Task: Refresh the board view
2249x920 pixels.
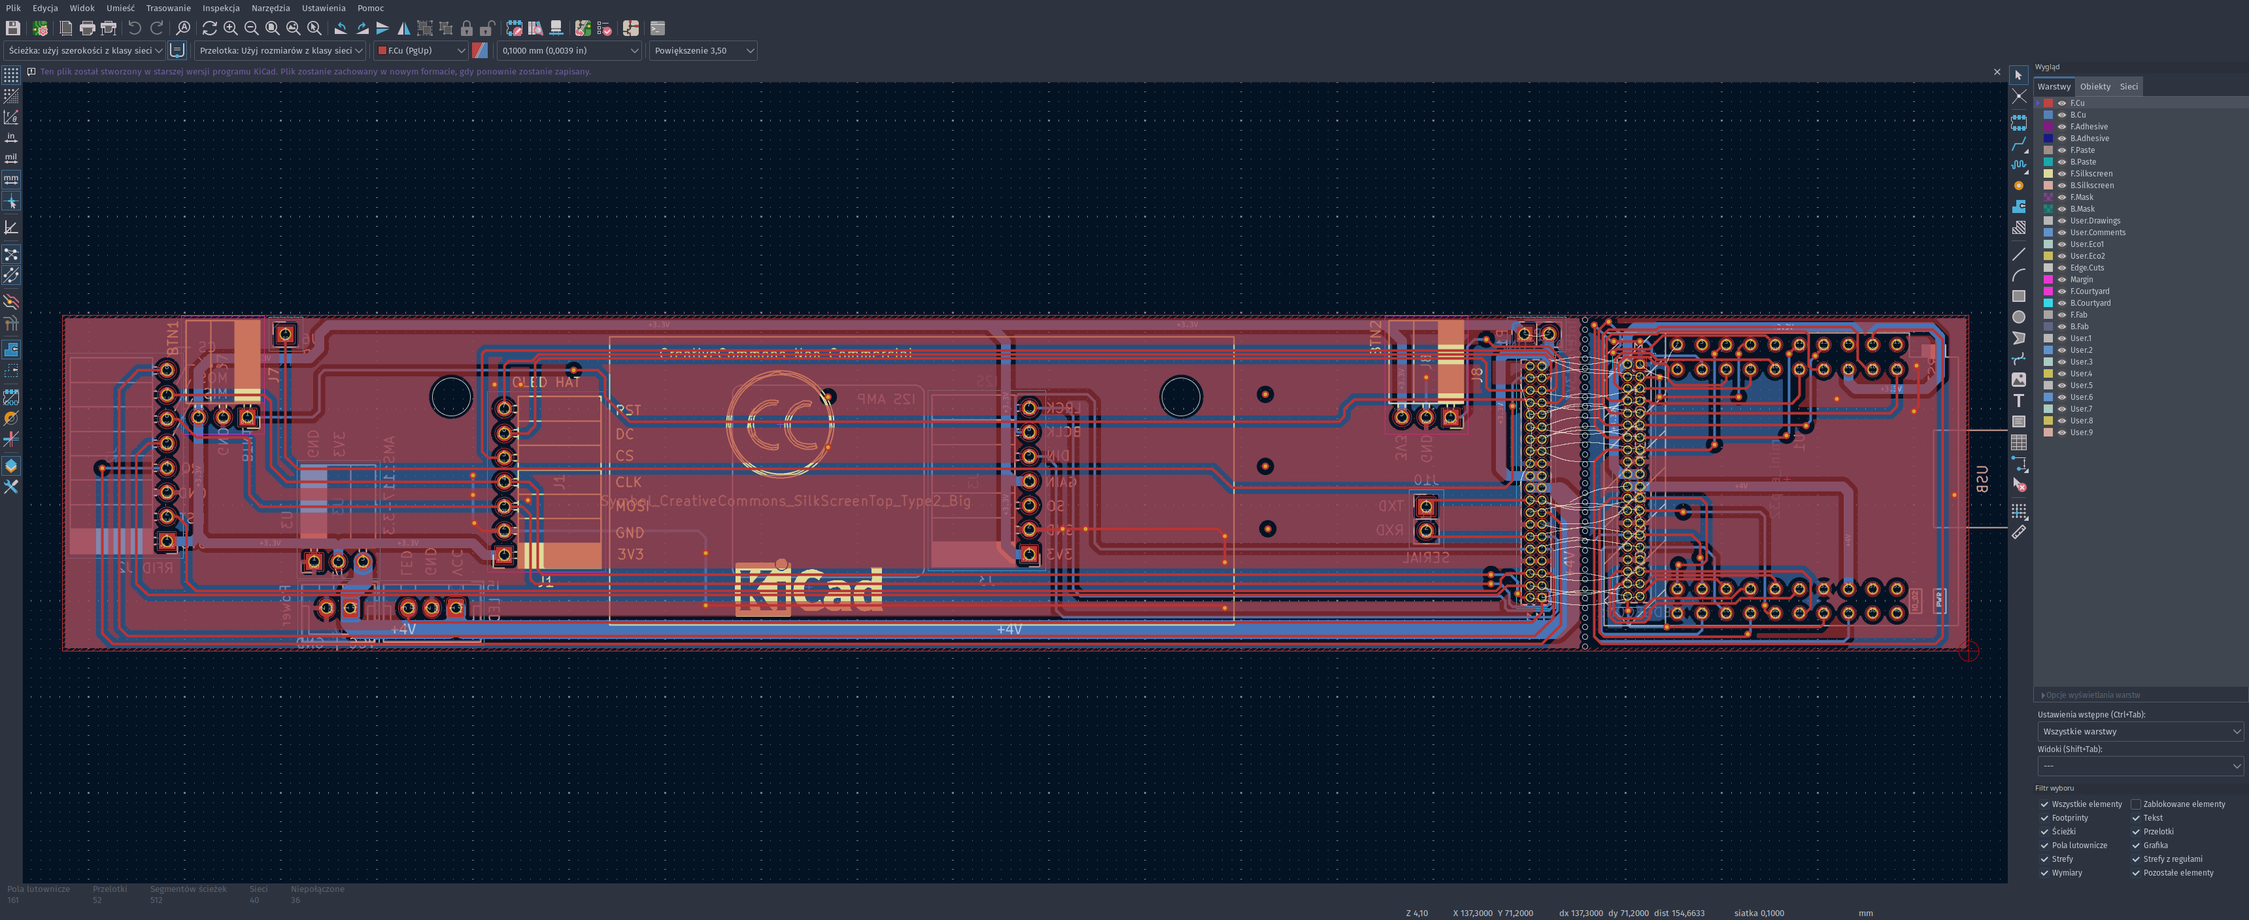Action: tap(209, 29)
